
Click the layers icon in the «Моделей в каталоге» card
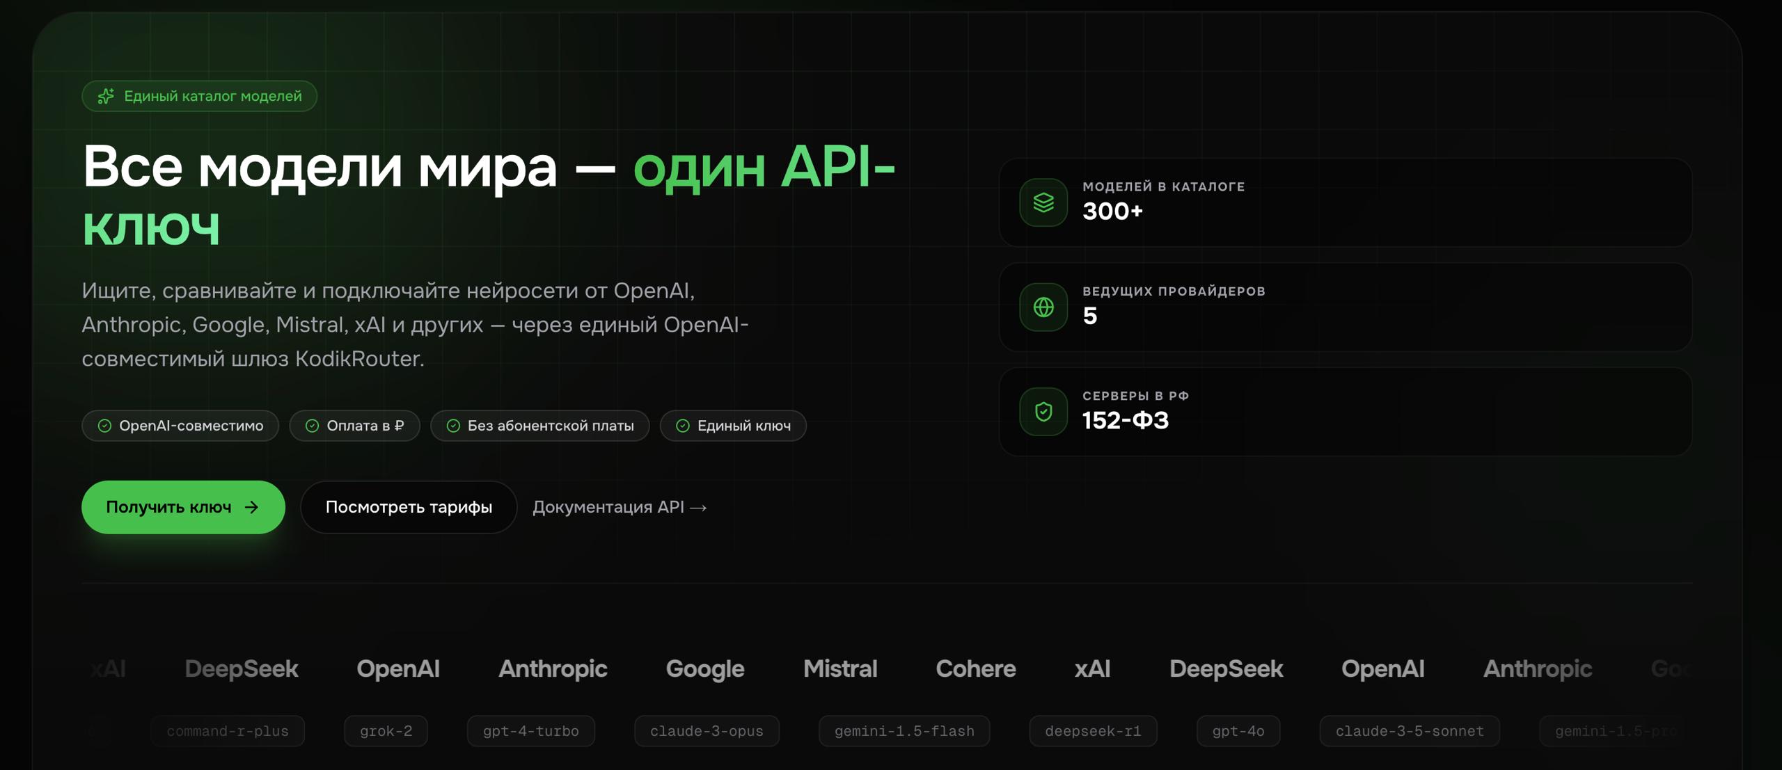coord(1043,202)
